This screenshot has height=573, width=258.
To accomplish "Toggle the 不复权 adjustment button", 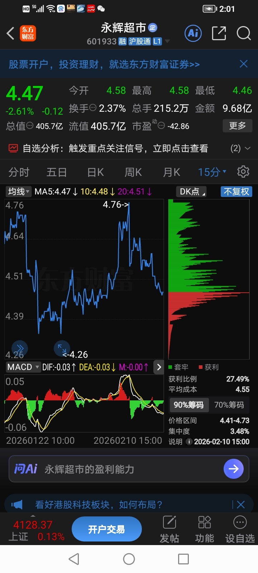I will 236,192.
